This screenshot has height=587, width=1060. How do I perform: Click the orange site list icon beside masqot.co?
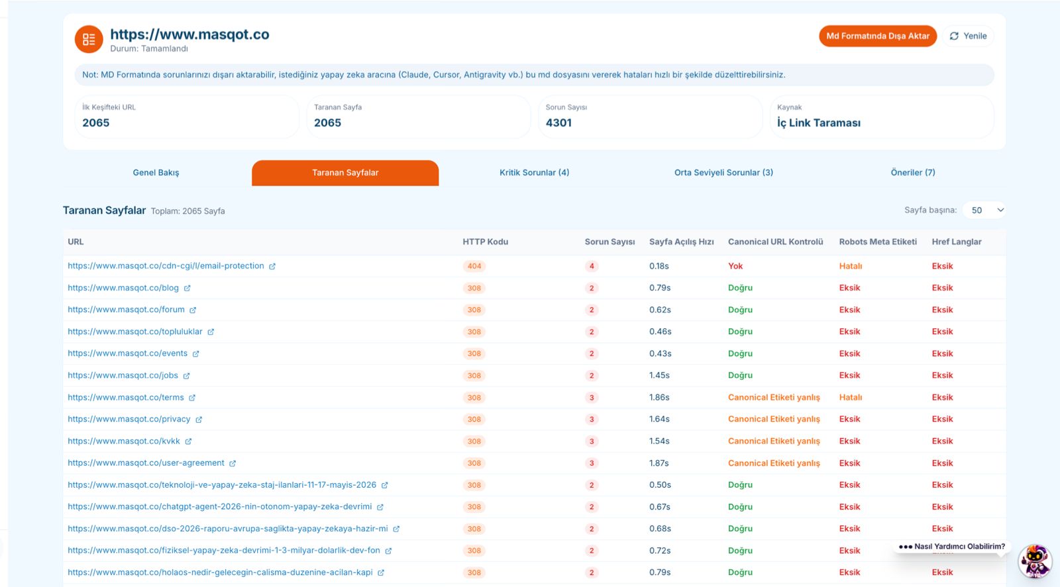click(89, 40)
